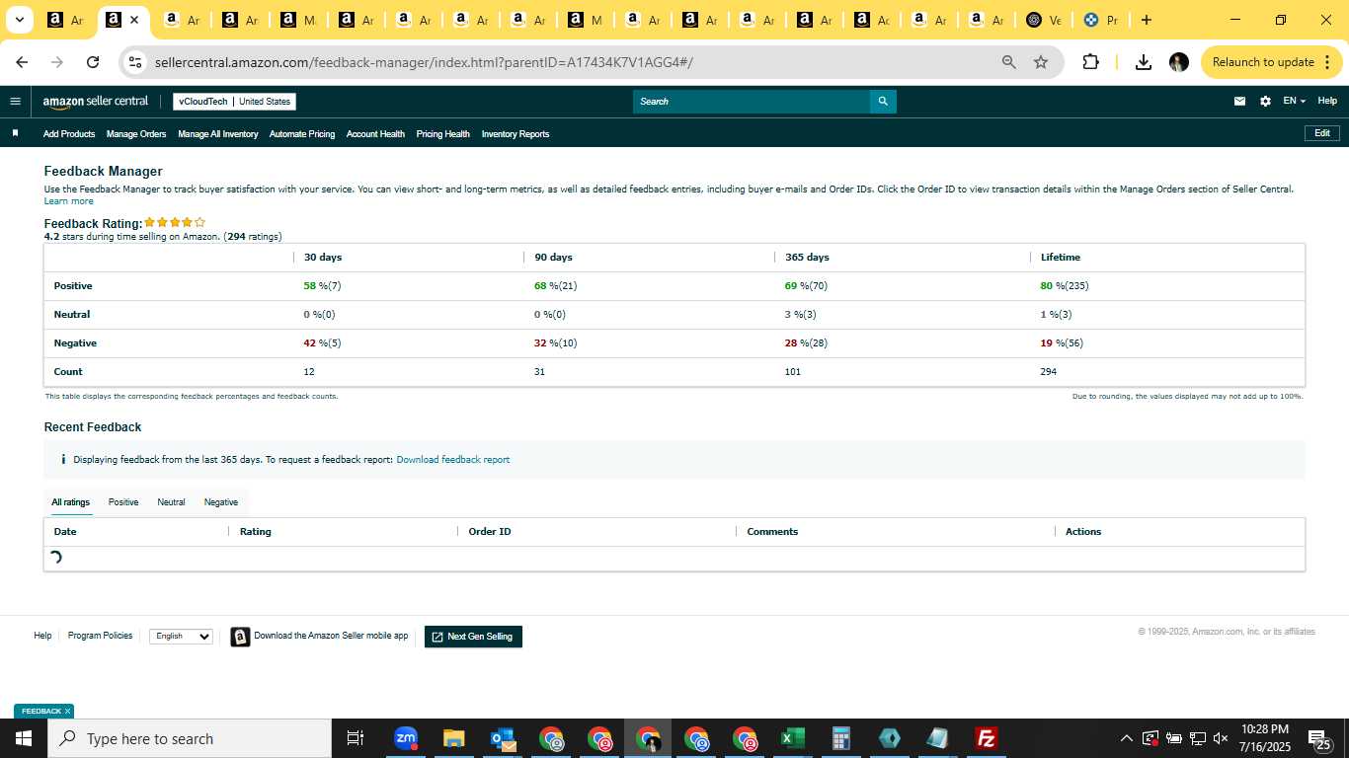This screenshot has width=1349, height=758.
Task: Click the sellercentral.amazon.com address bar
Action: 424,62
